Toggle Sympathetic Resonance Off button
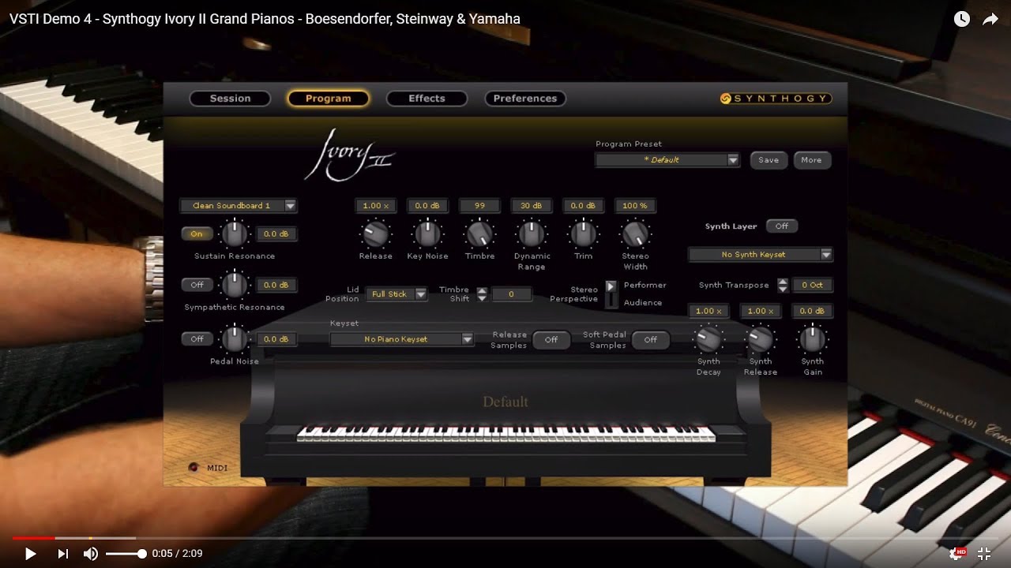Image resolution: width=1011 pixels, height=568 pixels. [x=197, y=285]
